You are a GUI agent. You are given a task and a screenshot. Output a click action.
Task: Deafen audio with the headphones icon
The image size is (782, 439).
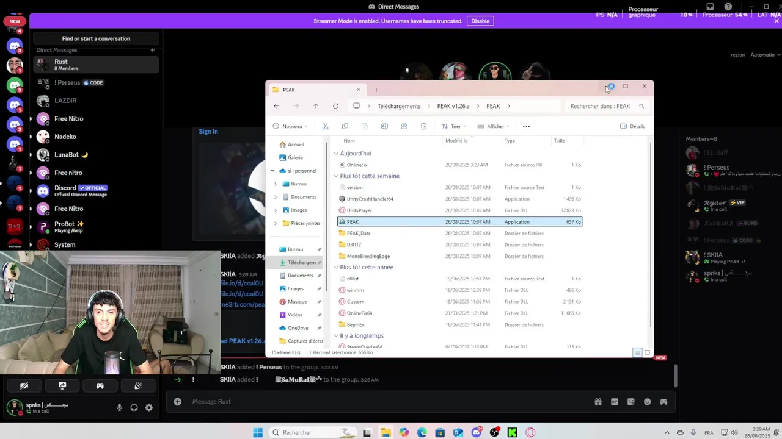134,407
